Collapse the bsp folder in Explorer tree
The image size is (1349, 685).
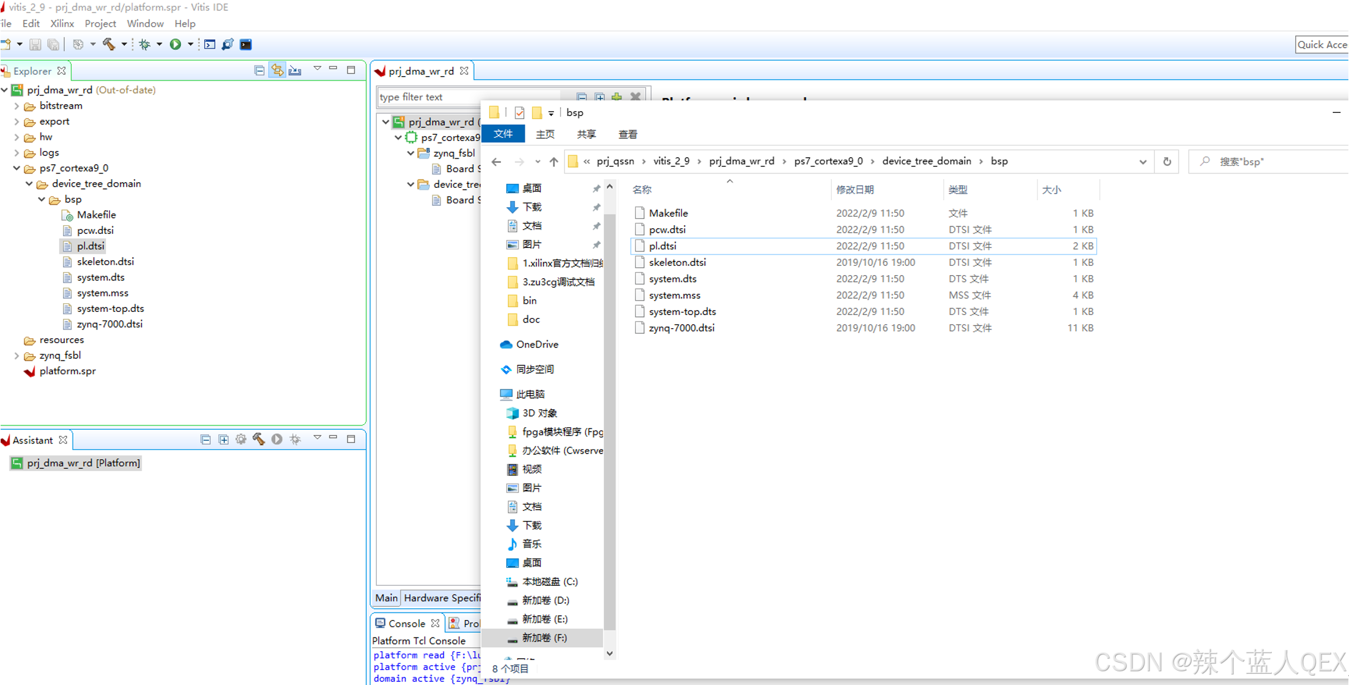[x=42, y=200]
